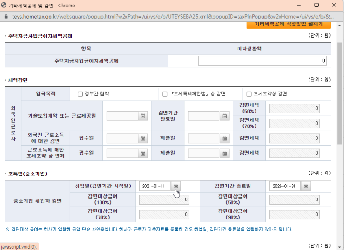Image resolution: width=344 pixels, height=250 pixels.
Task: Click the 조특법(중소기업) section heading
Action: pyautogui.click(x=28, y=174)
